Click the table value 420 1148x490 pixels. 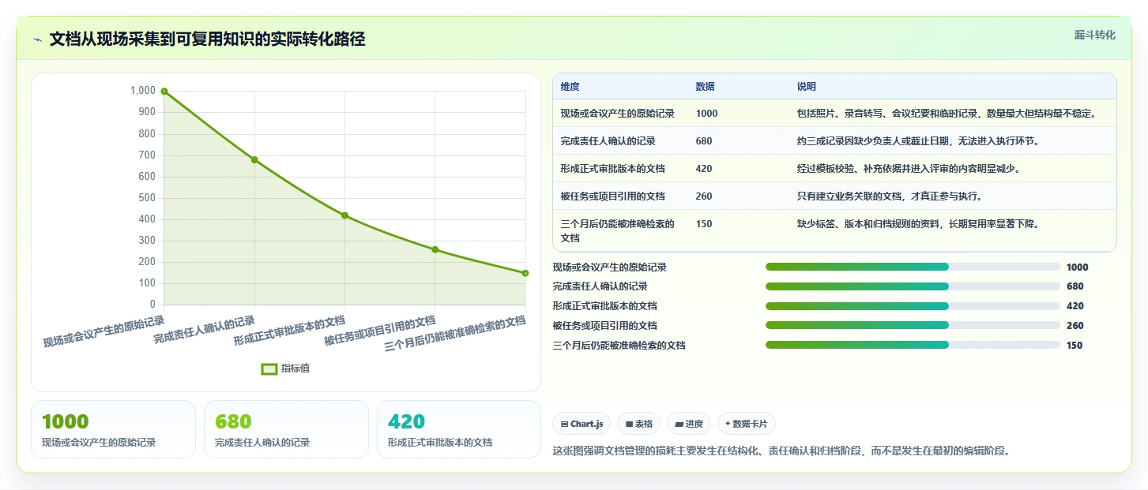click(x=703, y=169)
